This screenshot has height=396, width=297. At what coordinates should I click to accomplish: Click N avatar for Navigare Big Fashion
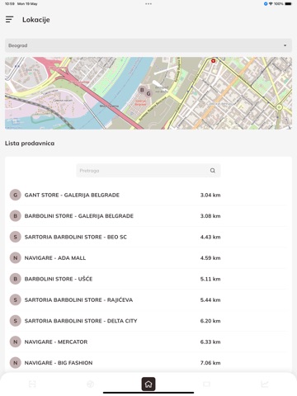pos(16,363)
